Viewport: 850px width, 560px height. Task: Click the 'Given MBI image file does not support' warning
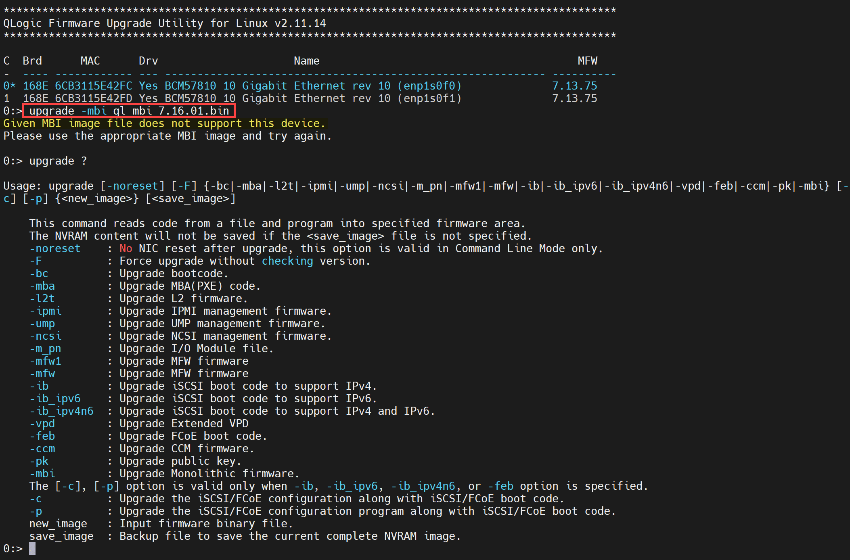(164, 123)
